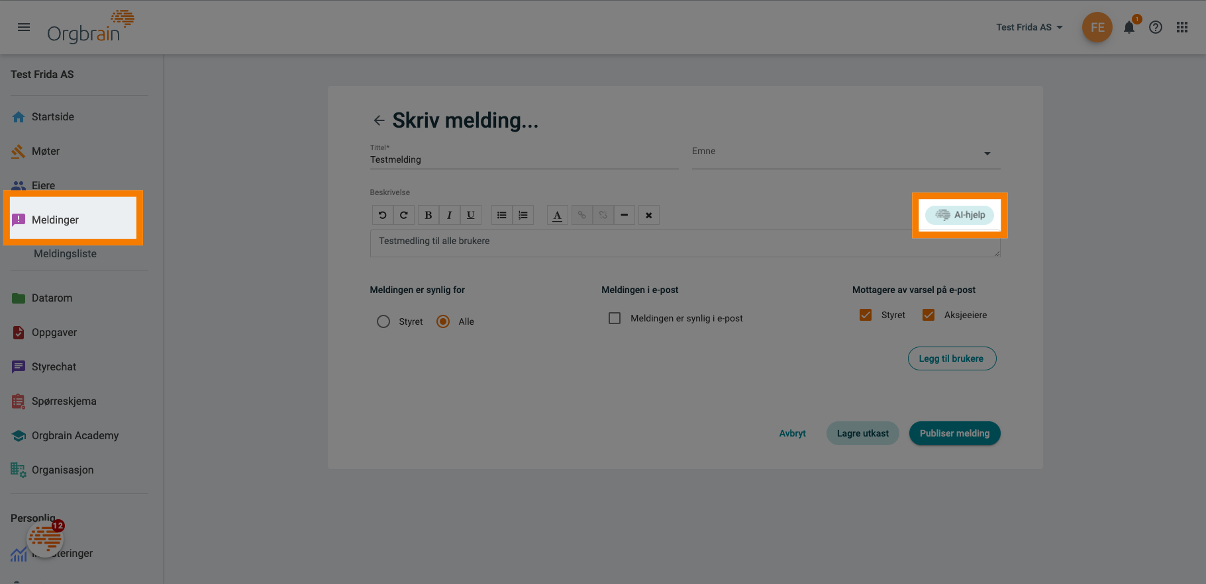Enable Meldingen er synlig i e-post checkbox

click(615, 318)
